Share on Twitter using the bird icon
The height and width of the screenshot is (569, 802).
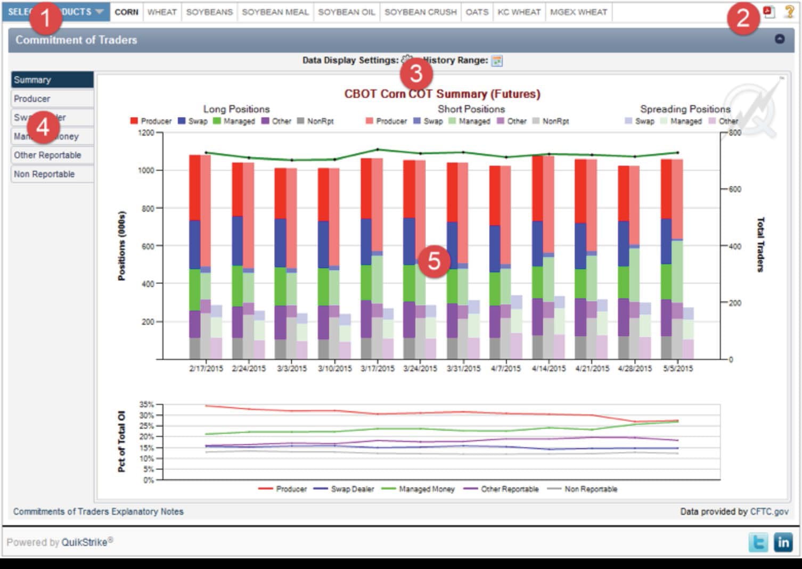[758, 542]
